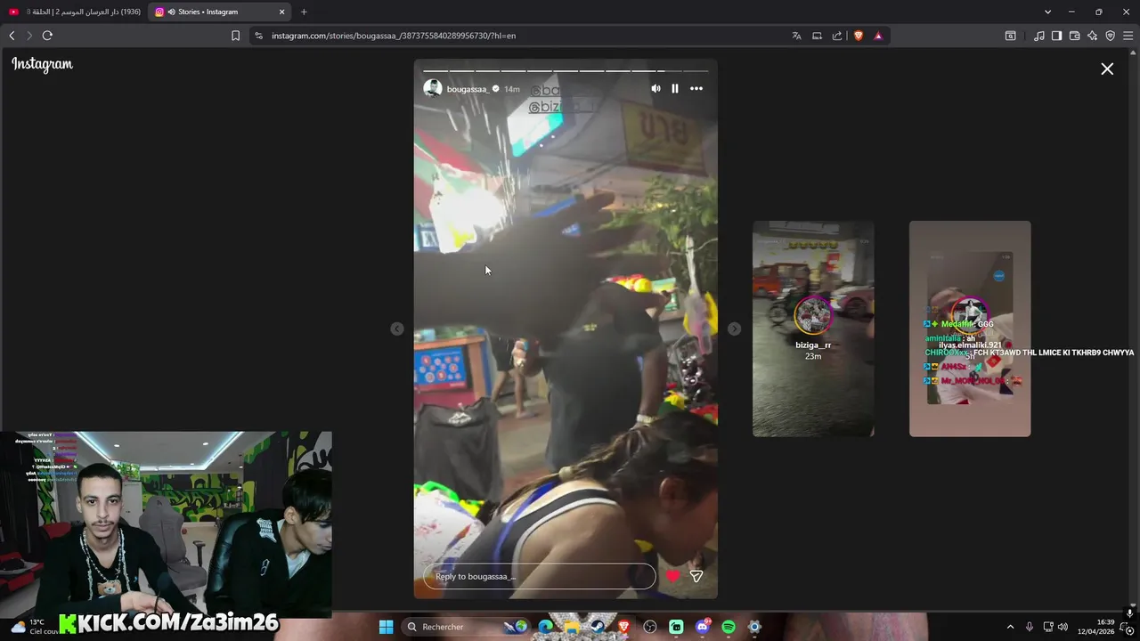Open Brave Rewards triangle icon
This screenshot has height=641, width=1140.
pos(878,36)
